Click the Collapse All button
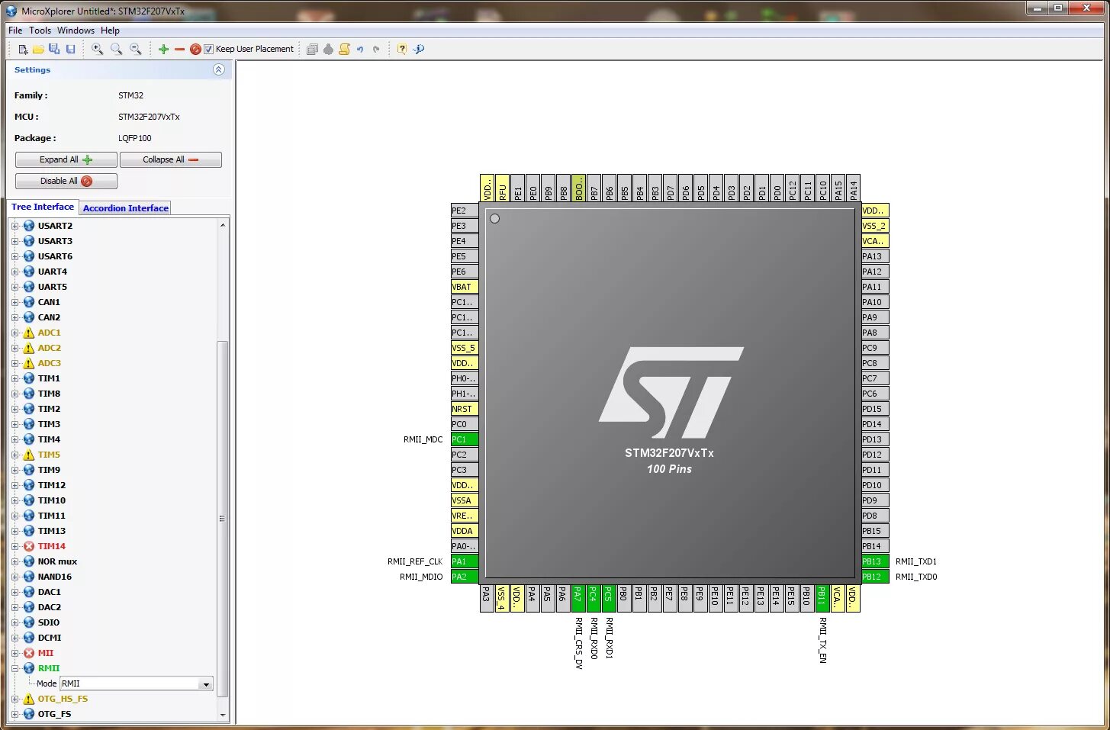This screenshot has height=730, width=1110. coord(171,159)
